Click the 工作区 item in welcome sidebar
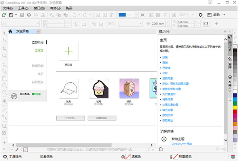238x161 pixels. [39, 51]
